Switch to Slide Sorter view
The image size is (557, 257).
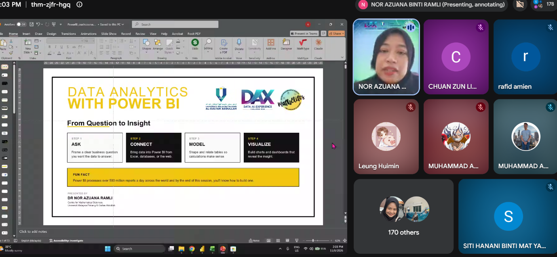tap(278, 240)
